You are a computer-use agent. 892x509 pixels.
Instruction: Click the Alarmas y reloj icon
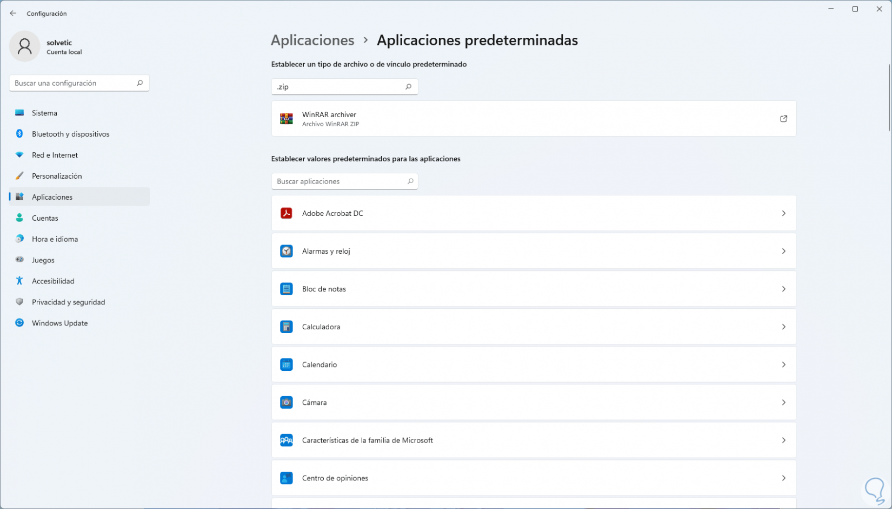point(287,251)
